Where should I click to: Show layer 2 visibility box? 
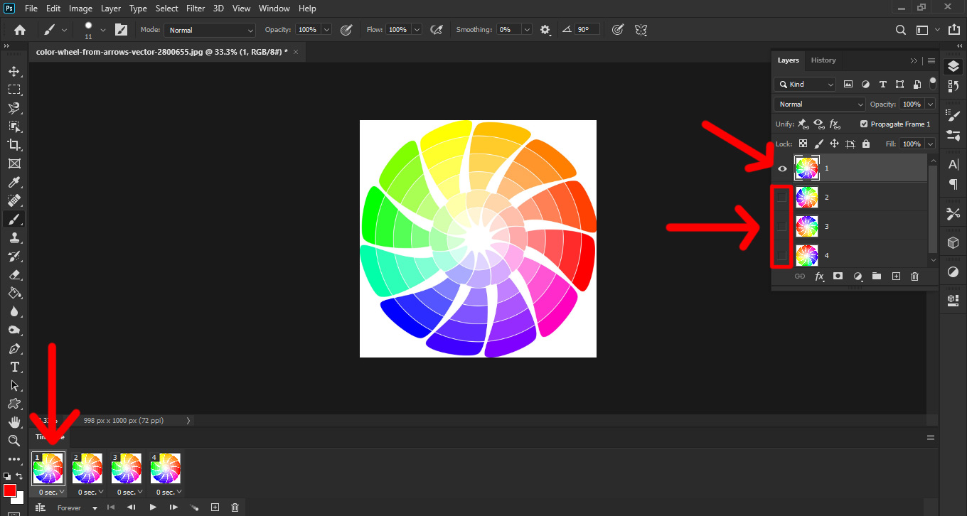pos(782,197)
